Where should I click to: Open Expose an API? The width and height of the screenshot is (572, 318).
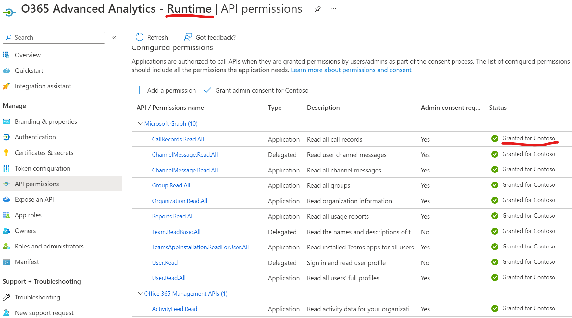point(34,199)
